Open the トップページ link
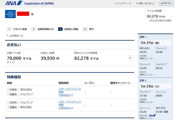This screenshot has width=175, height=120. click(124, 4)
